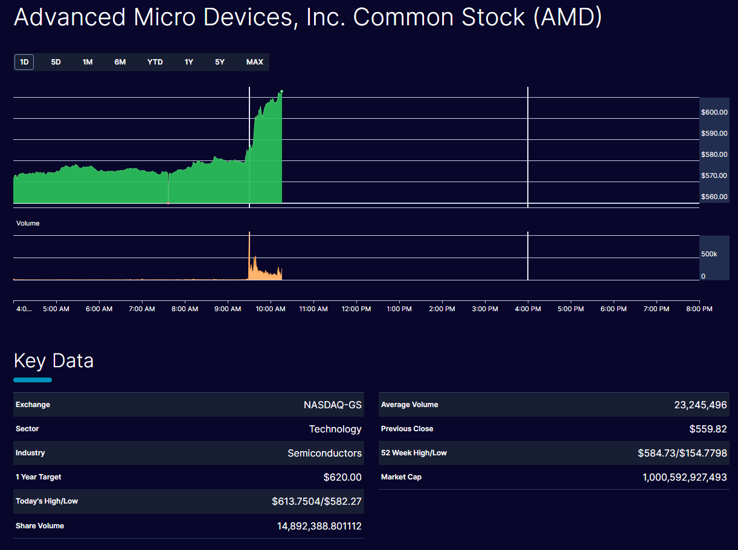This screenshot has height=550, width=738.
Task: Click the 14,892,388.801112 share volume value
Action: [x=319, y=526]
